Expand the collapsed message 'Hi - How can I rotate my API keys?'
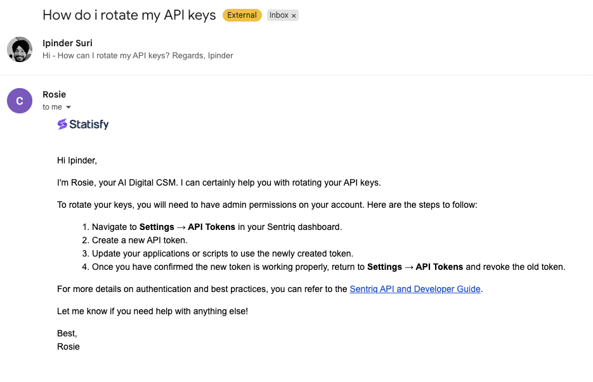The height and width of the screenshot is (382, 593). pos(138,56)
